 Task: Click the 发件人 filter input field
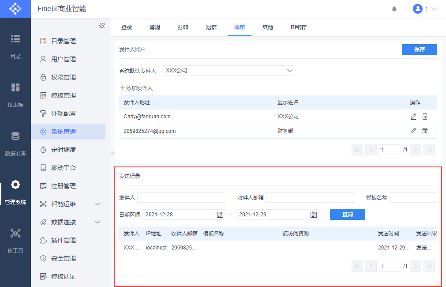(x=182, y=197)
